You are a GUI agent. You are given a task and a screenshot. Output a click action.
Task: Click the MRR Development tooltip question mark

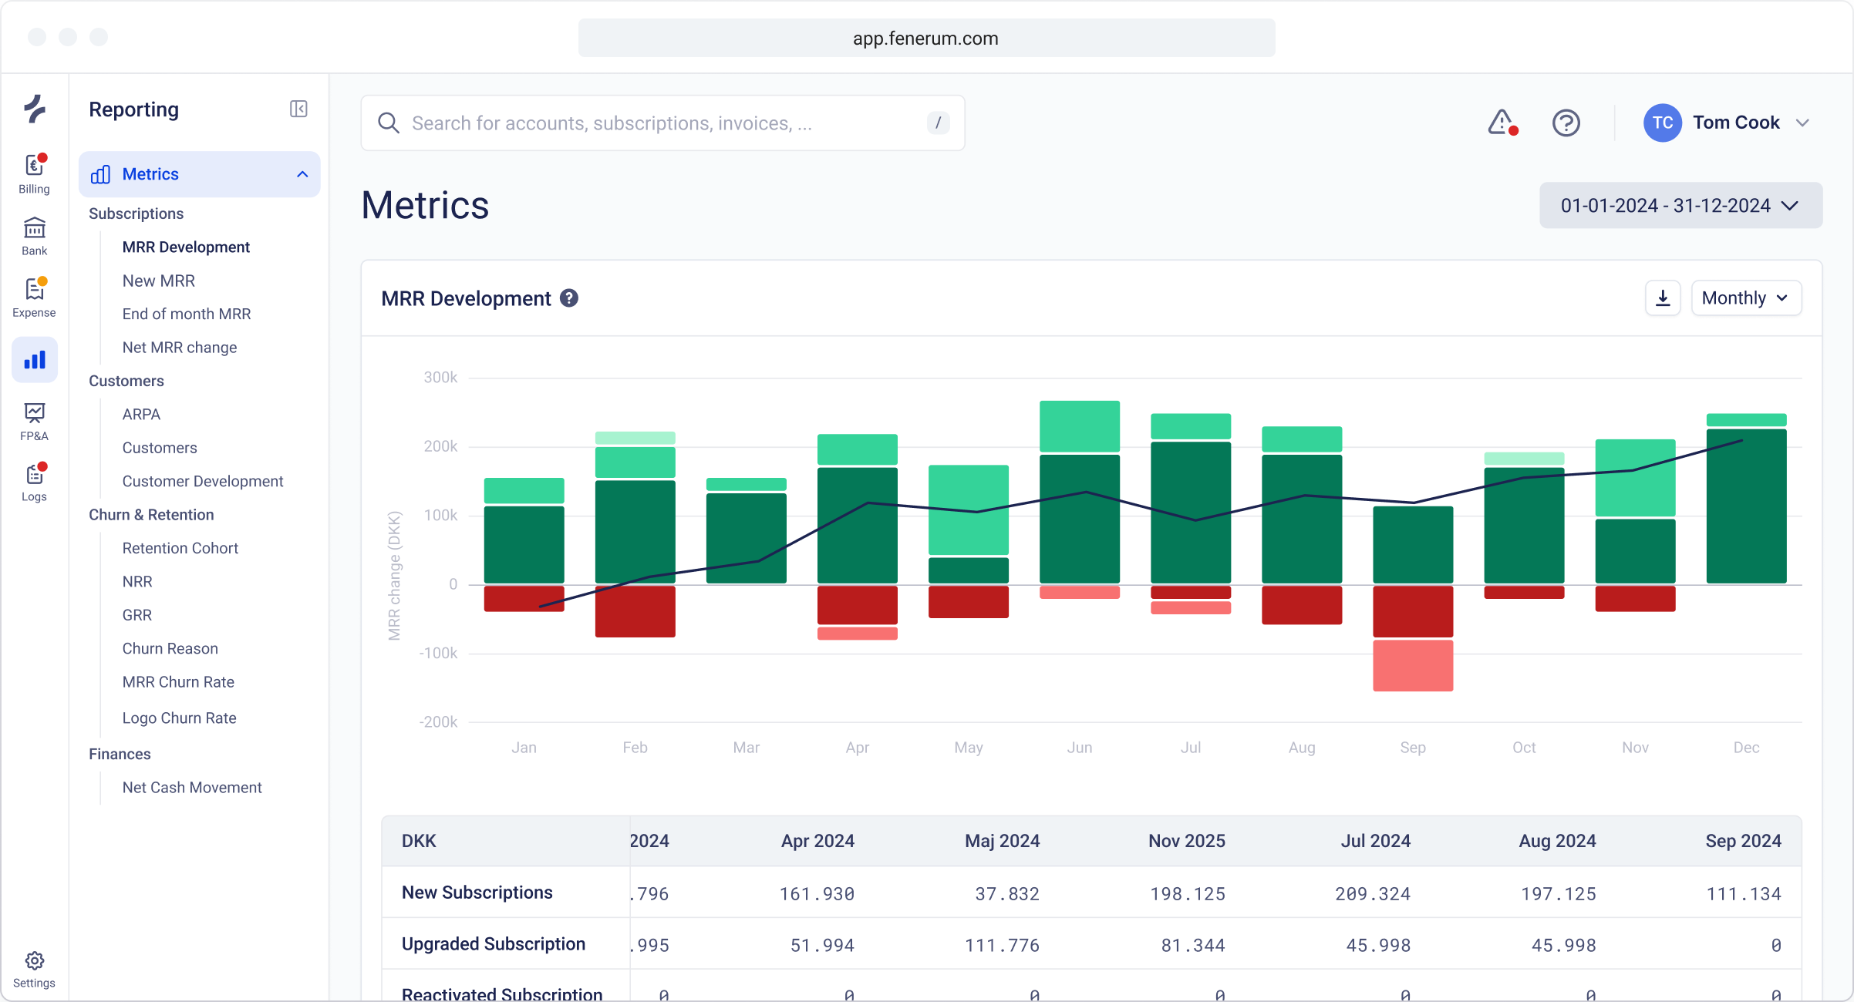(569, 298)
